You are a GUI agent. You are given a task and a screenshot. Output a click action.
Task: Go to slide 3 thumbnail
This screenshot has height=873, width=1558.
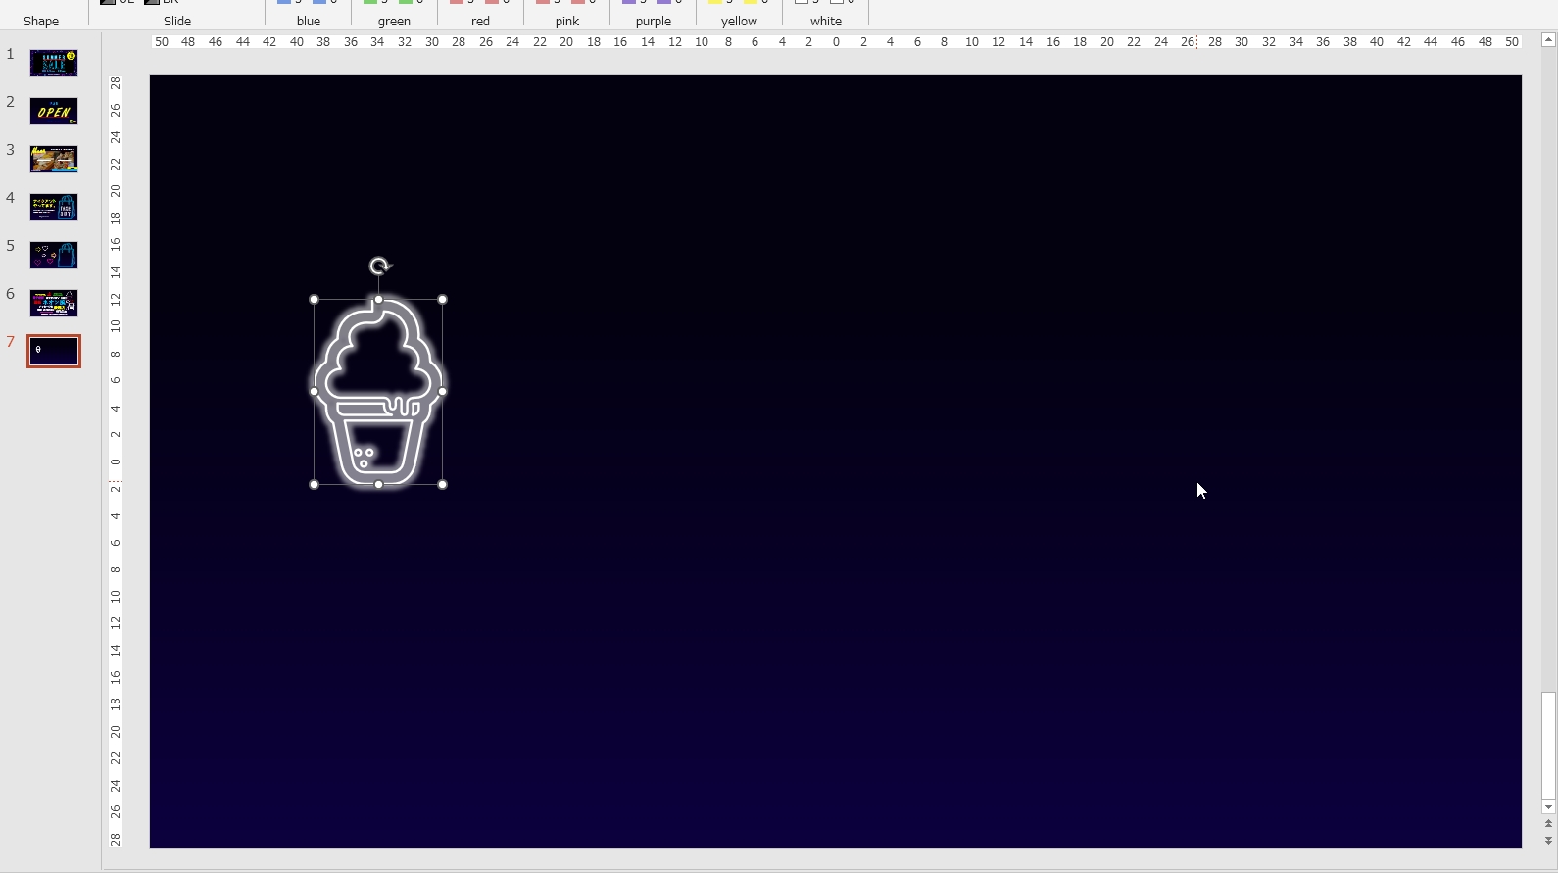54,159
